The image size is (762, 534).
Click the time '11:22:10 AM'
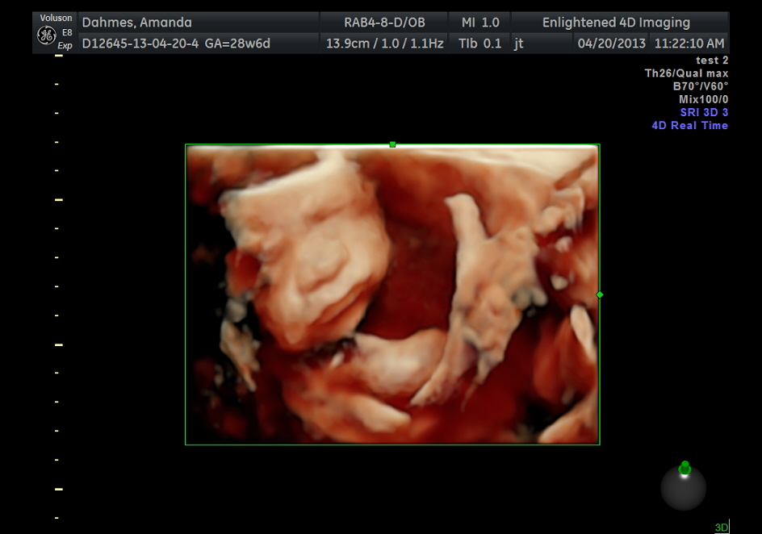(689, 44)
